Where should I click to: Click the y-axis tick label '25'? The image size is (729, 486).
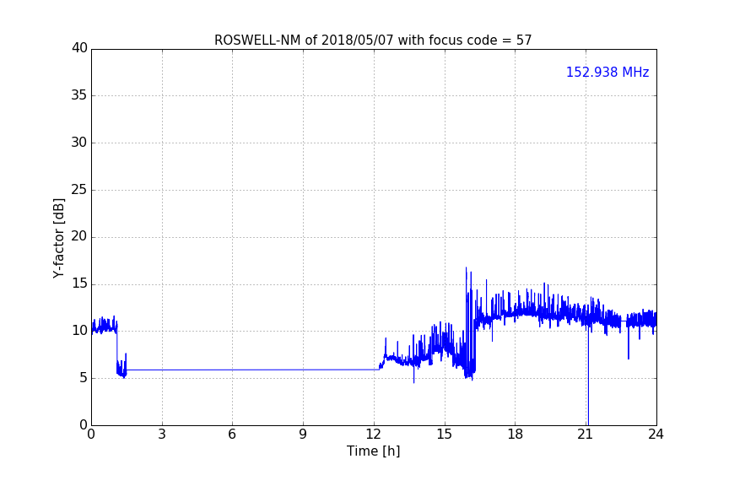click(x=79, y=189)
